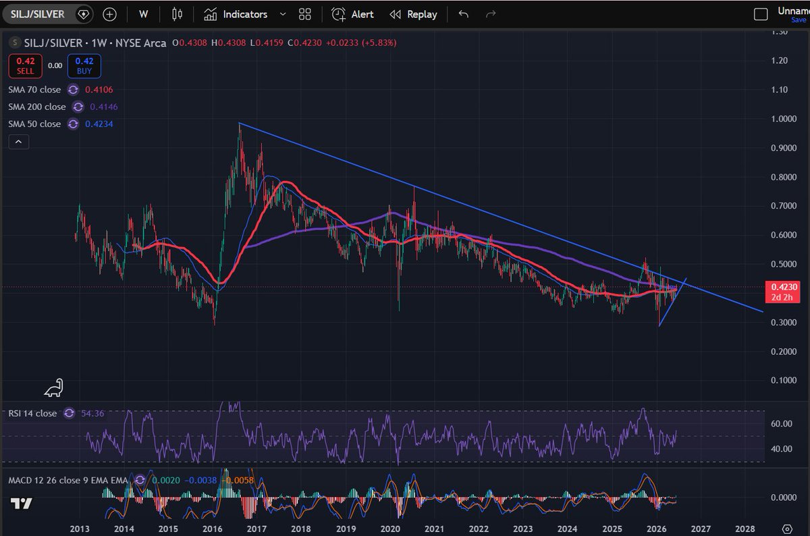Click the 2020 label on time axis

coord(390,529)
